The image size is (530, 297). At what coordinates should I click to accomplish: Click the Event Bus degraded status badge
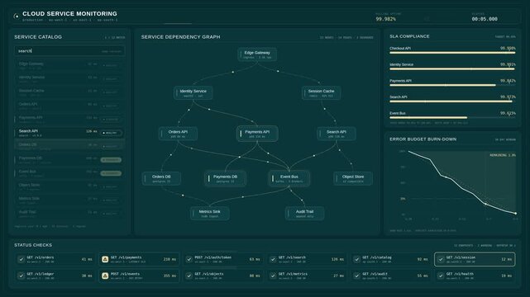pos(111,173)
